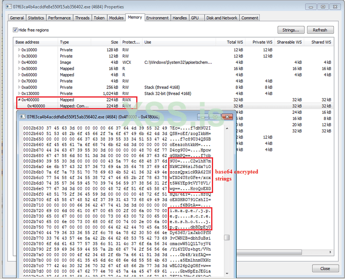Open the Token tab
345x279 pixels.
point(99,18)
